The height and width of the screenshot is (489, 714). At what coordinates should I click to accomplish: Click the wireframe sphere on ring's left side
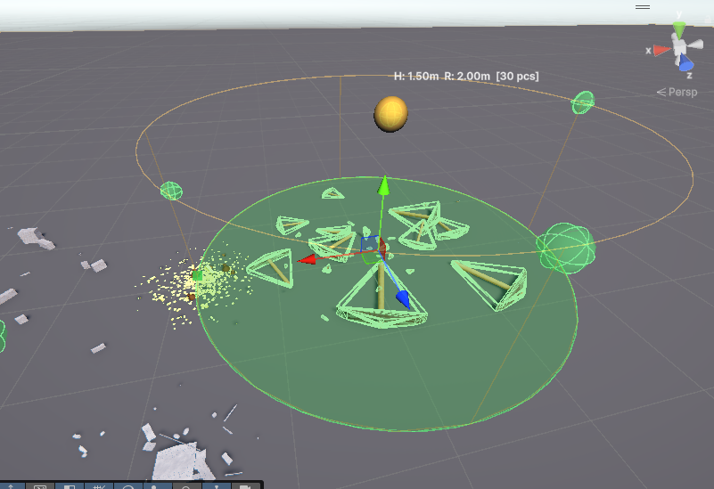(170, 191)
